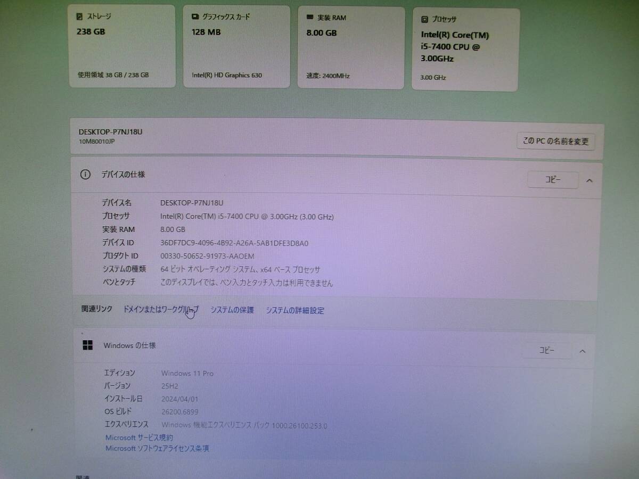This screenshot has height=479, width=639.
Task: Select device name value DESKTOP-P7NJ18U in specs
Action: [192, 203]
